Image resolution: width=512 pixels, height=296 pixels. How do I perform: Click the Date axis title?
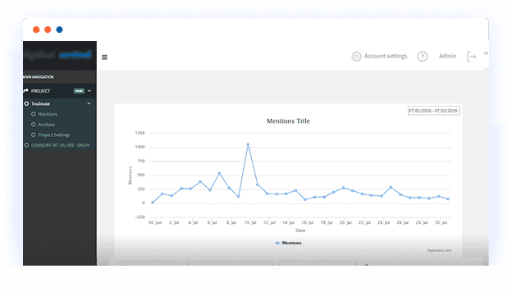pos(300,230)
